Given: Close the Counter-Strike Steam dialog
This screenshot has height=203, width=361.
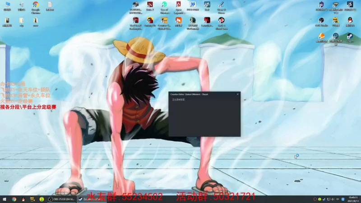Looking at the screenshot, I should (238, 94).
